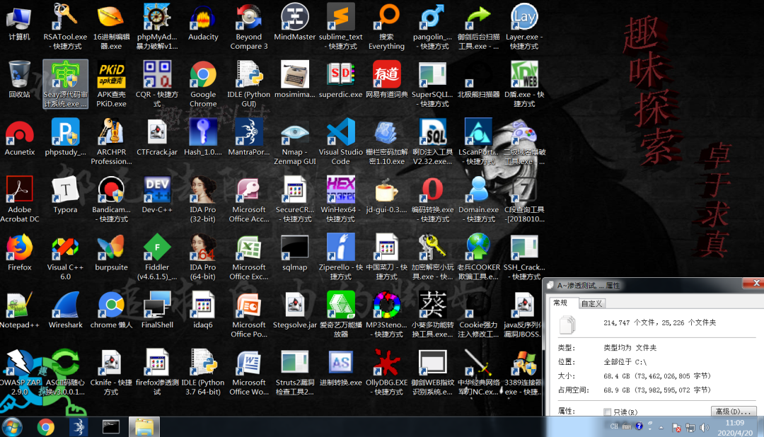Click the Microsoft Office Word icon
This screenshot has width=764, height=437.
coord(249,372)
